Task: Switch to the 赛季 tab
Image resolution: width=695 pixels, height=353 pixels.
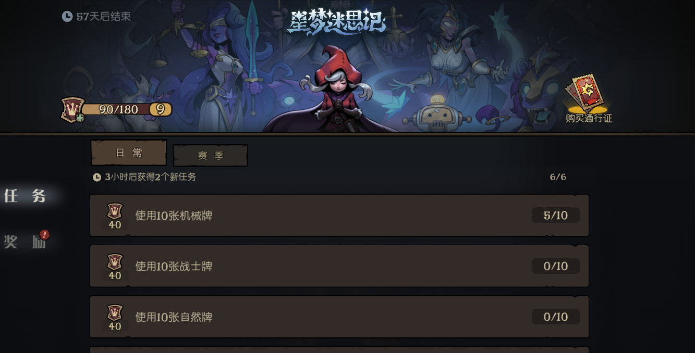Action: point(211,156)
